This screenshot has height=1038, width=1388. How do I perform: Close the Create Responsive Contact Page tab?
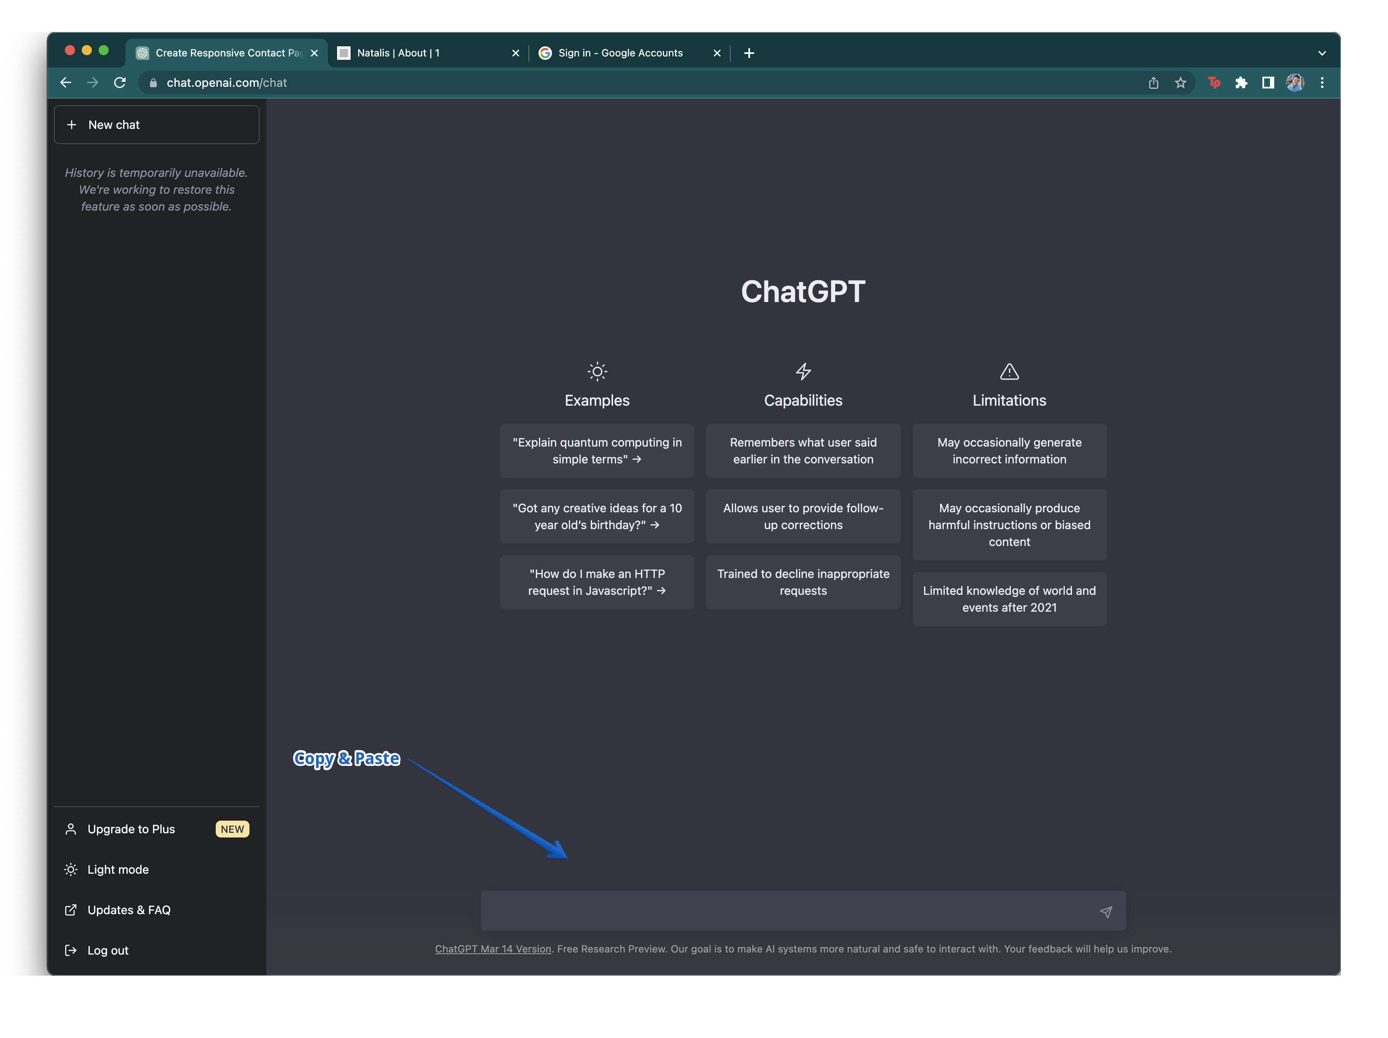click(x=314, y=54)
